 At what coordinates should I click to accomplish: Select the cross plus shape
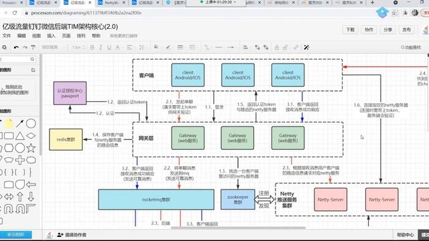point(19,160)
